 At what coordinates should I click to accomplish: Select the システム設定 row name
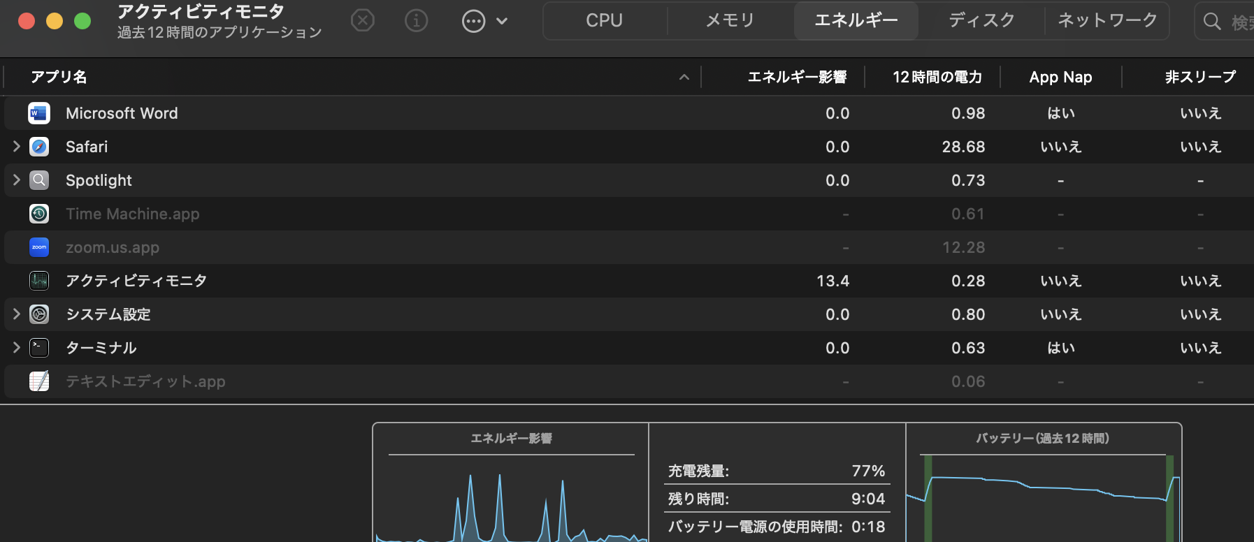(108, 314)
